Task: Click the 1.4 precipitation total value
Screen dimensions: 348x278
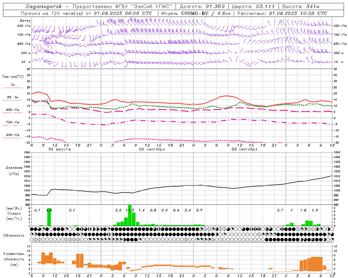Action: click(141, 210)
